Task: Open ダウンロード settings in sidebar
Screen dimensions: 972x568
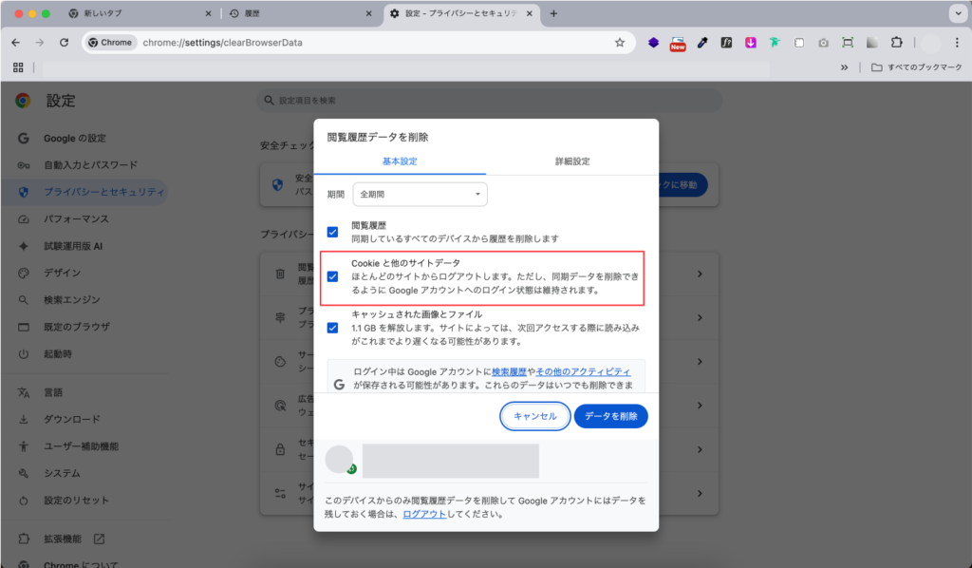Action: (71, 419)
